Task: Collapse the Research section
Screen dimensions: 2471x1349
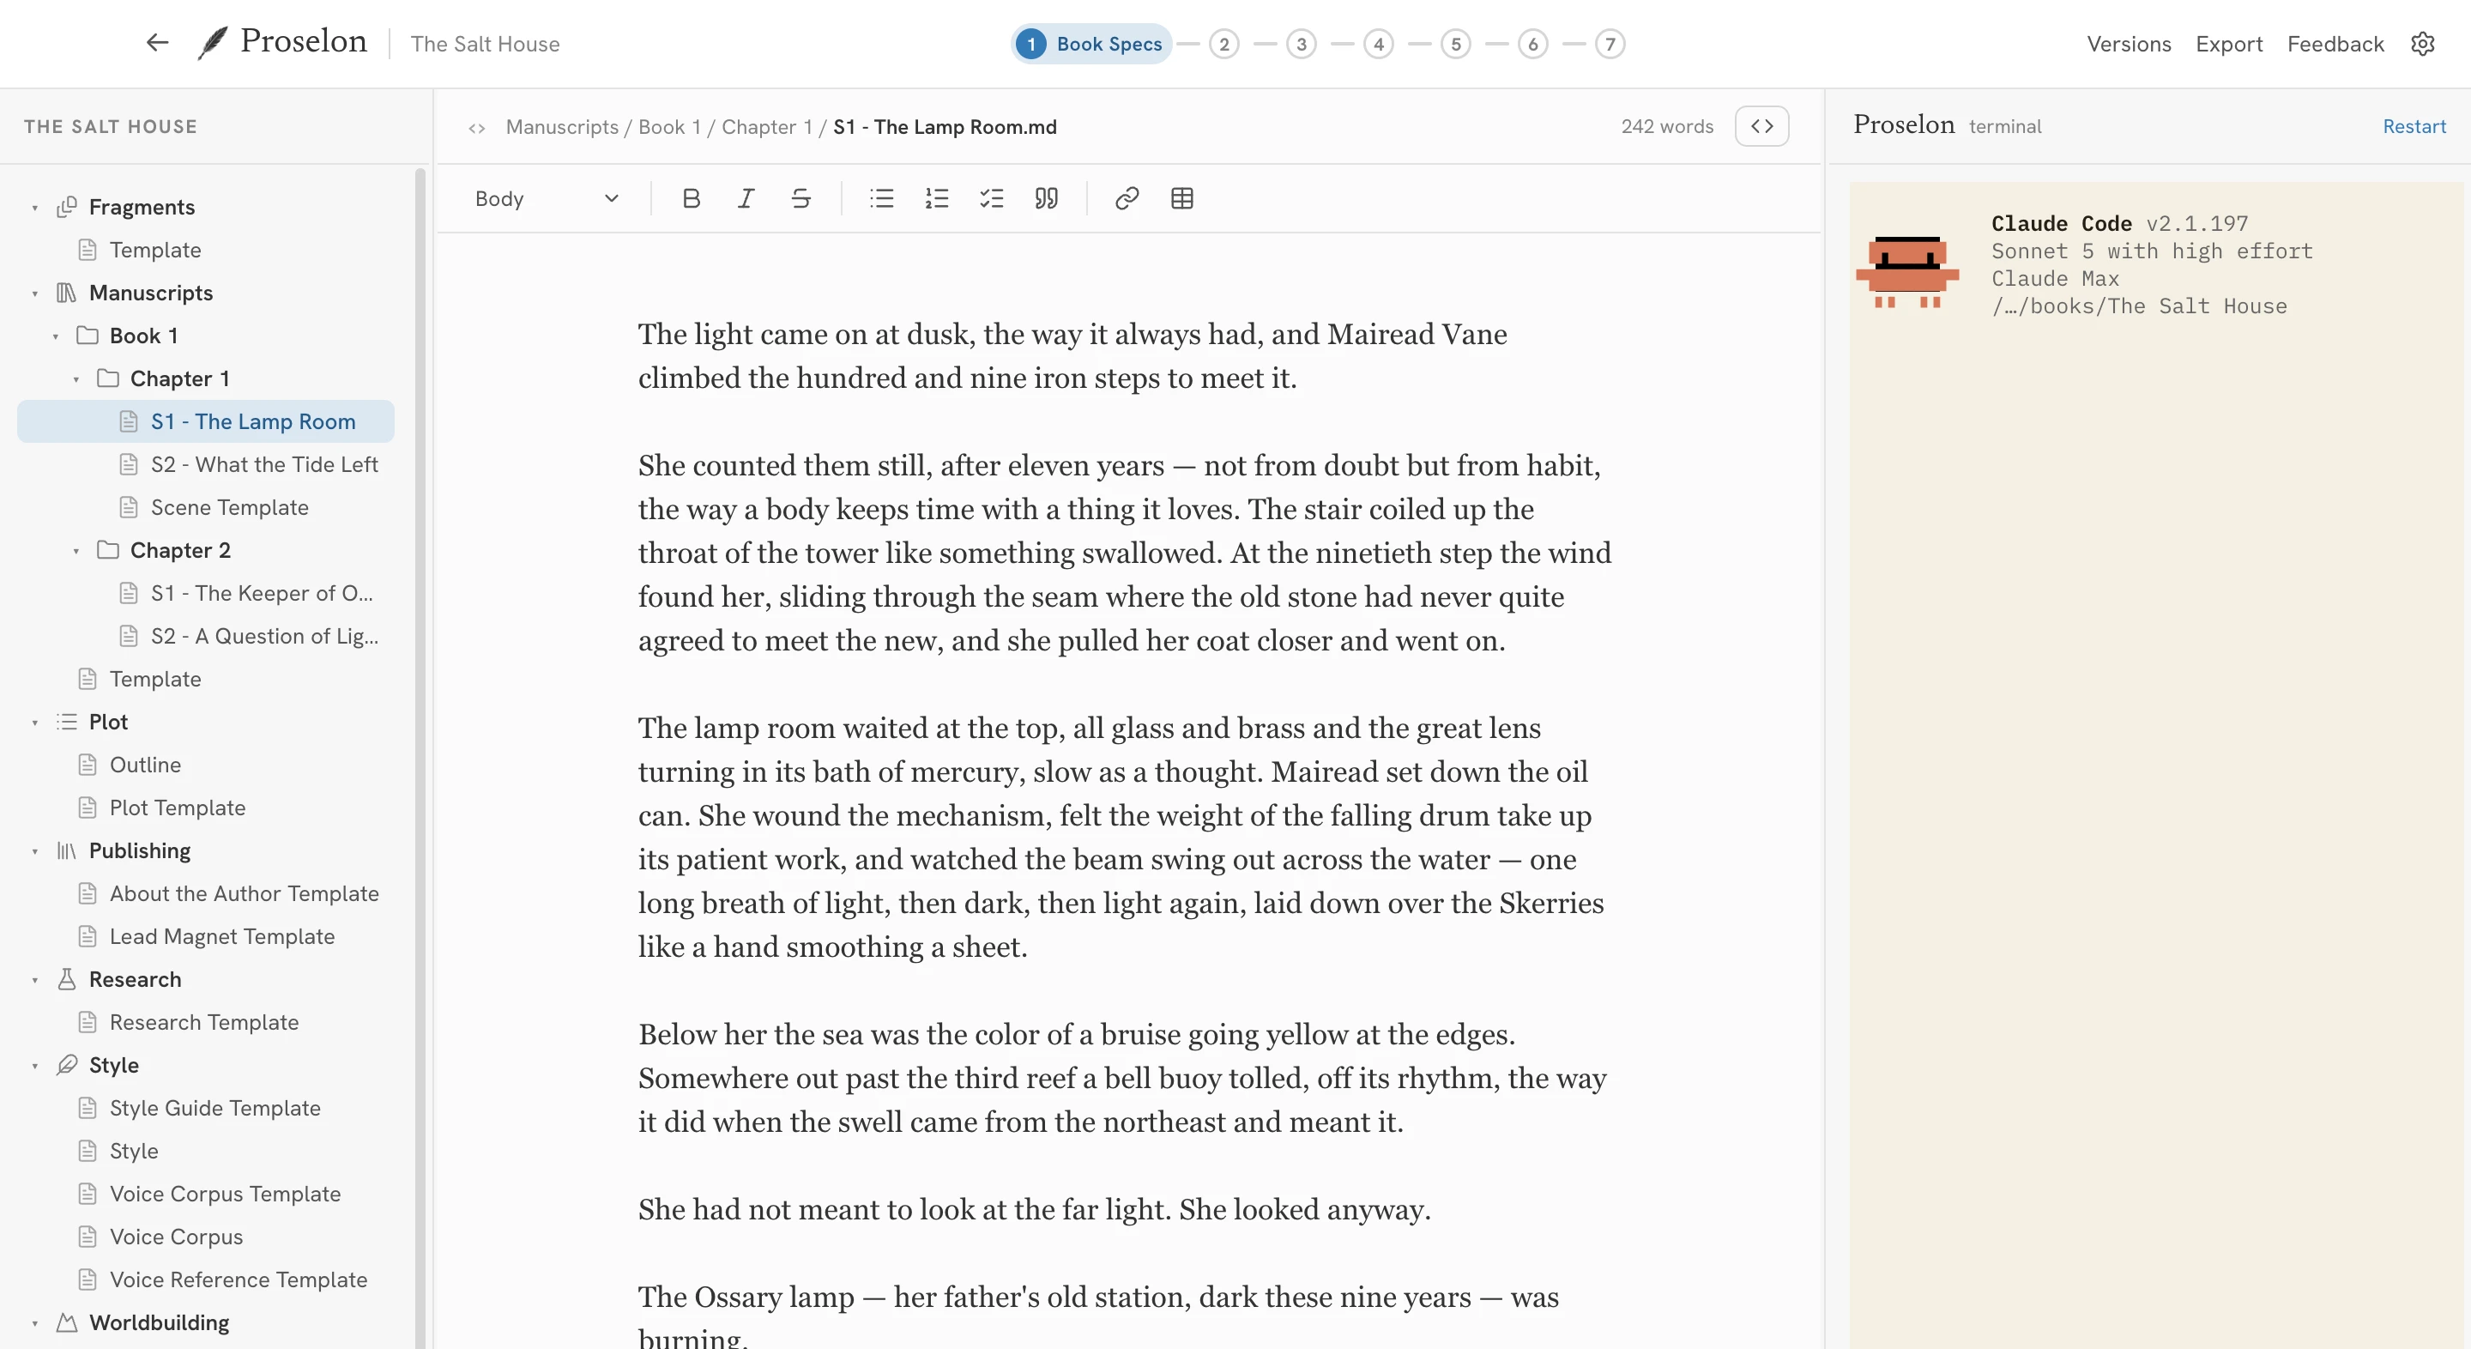Action: [x=34, y=980]
